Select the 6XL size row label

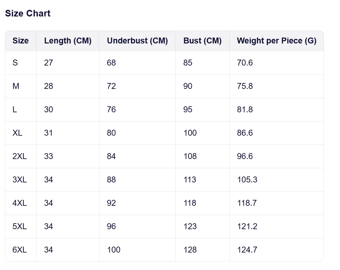pos(19,250)
